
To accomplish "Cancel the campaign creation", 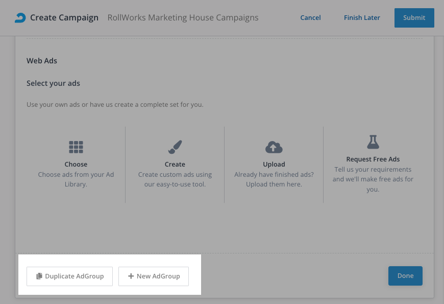I will click(x=310, y=18).
